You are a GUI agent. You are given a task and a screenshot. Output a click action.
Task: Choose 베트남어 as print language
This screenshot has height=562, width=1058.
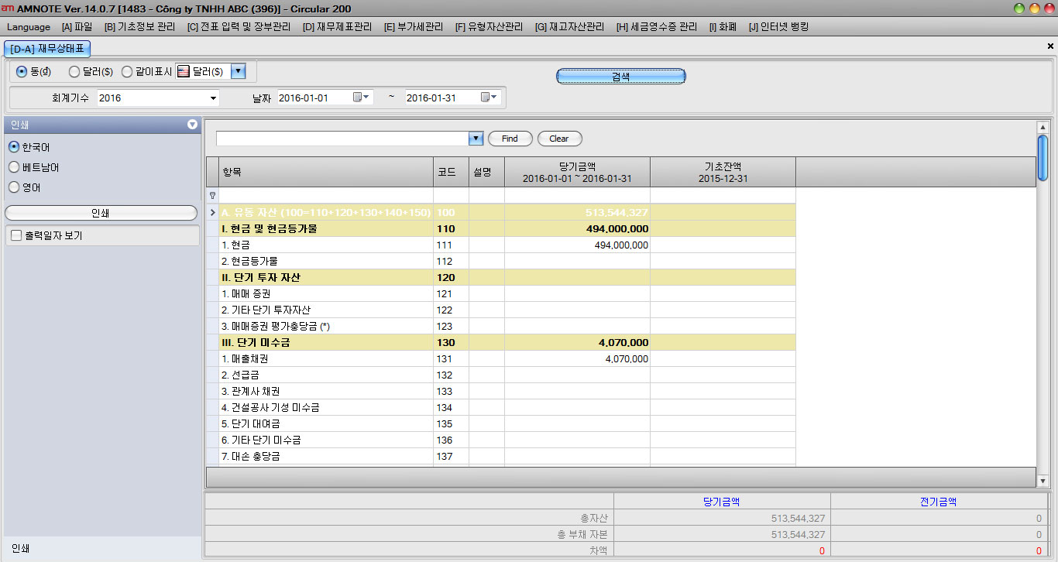click(x=14, y=167)
